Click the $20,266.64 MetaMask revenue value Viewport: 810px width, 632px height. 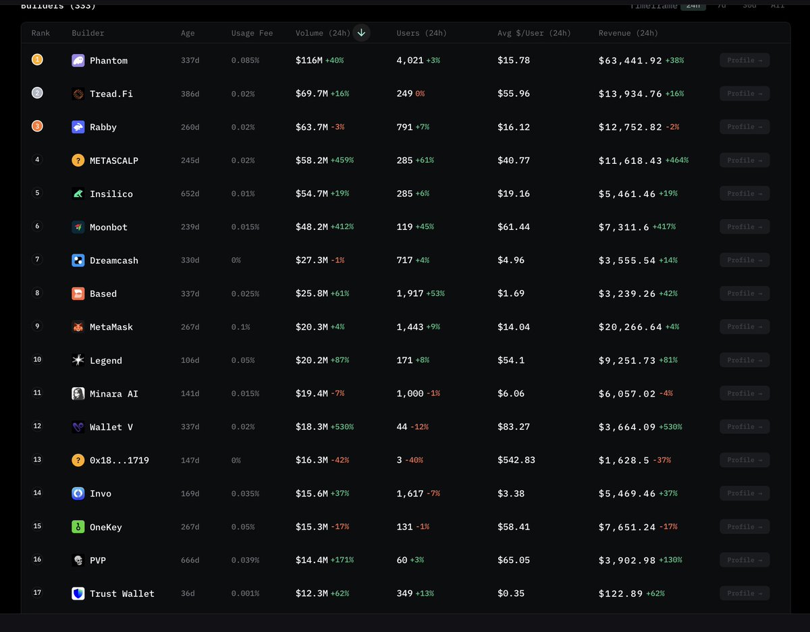(630, 327)
